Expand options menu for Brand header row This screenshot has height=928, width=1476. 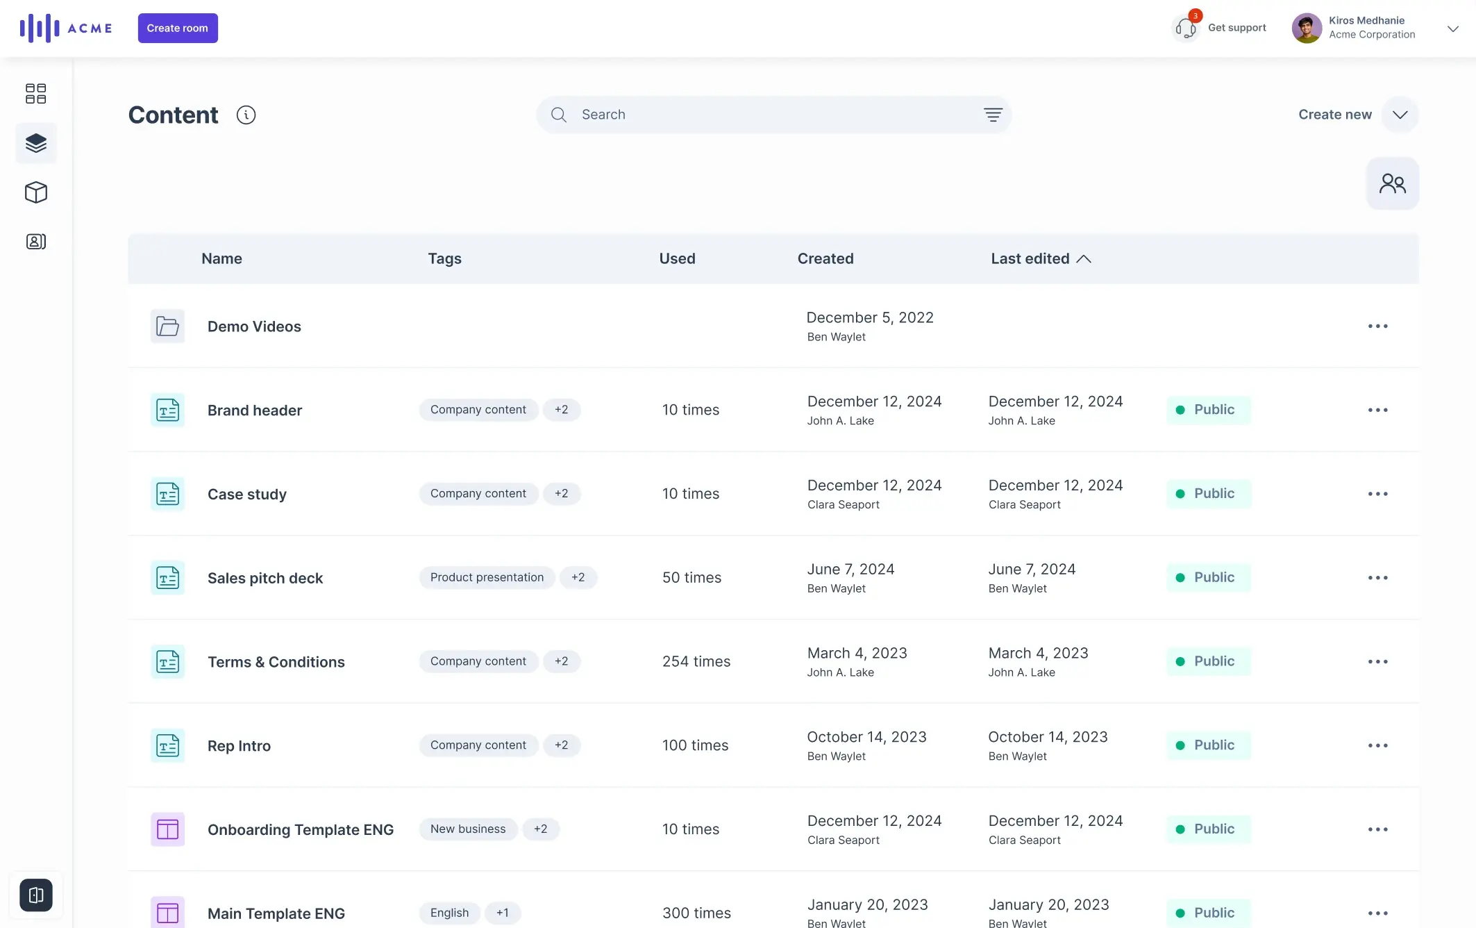1377,410
